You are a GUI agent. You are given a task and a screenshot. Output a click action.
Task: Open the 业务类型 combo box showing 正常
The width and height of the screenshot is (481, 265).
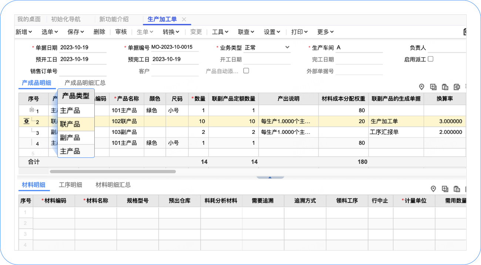[267, 48]
